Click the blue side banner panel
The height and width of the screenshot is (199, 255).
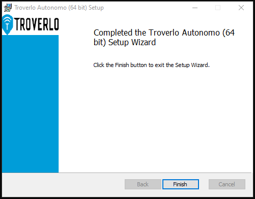31,104
